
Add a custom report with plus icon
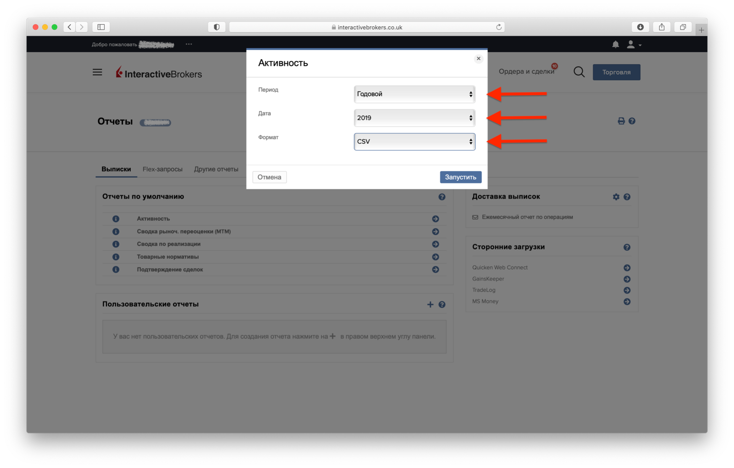(430, 305)
